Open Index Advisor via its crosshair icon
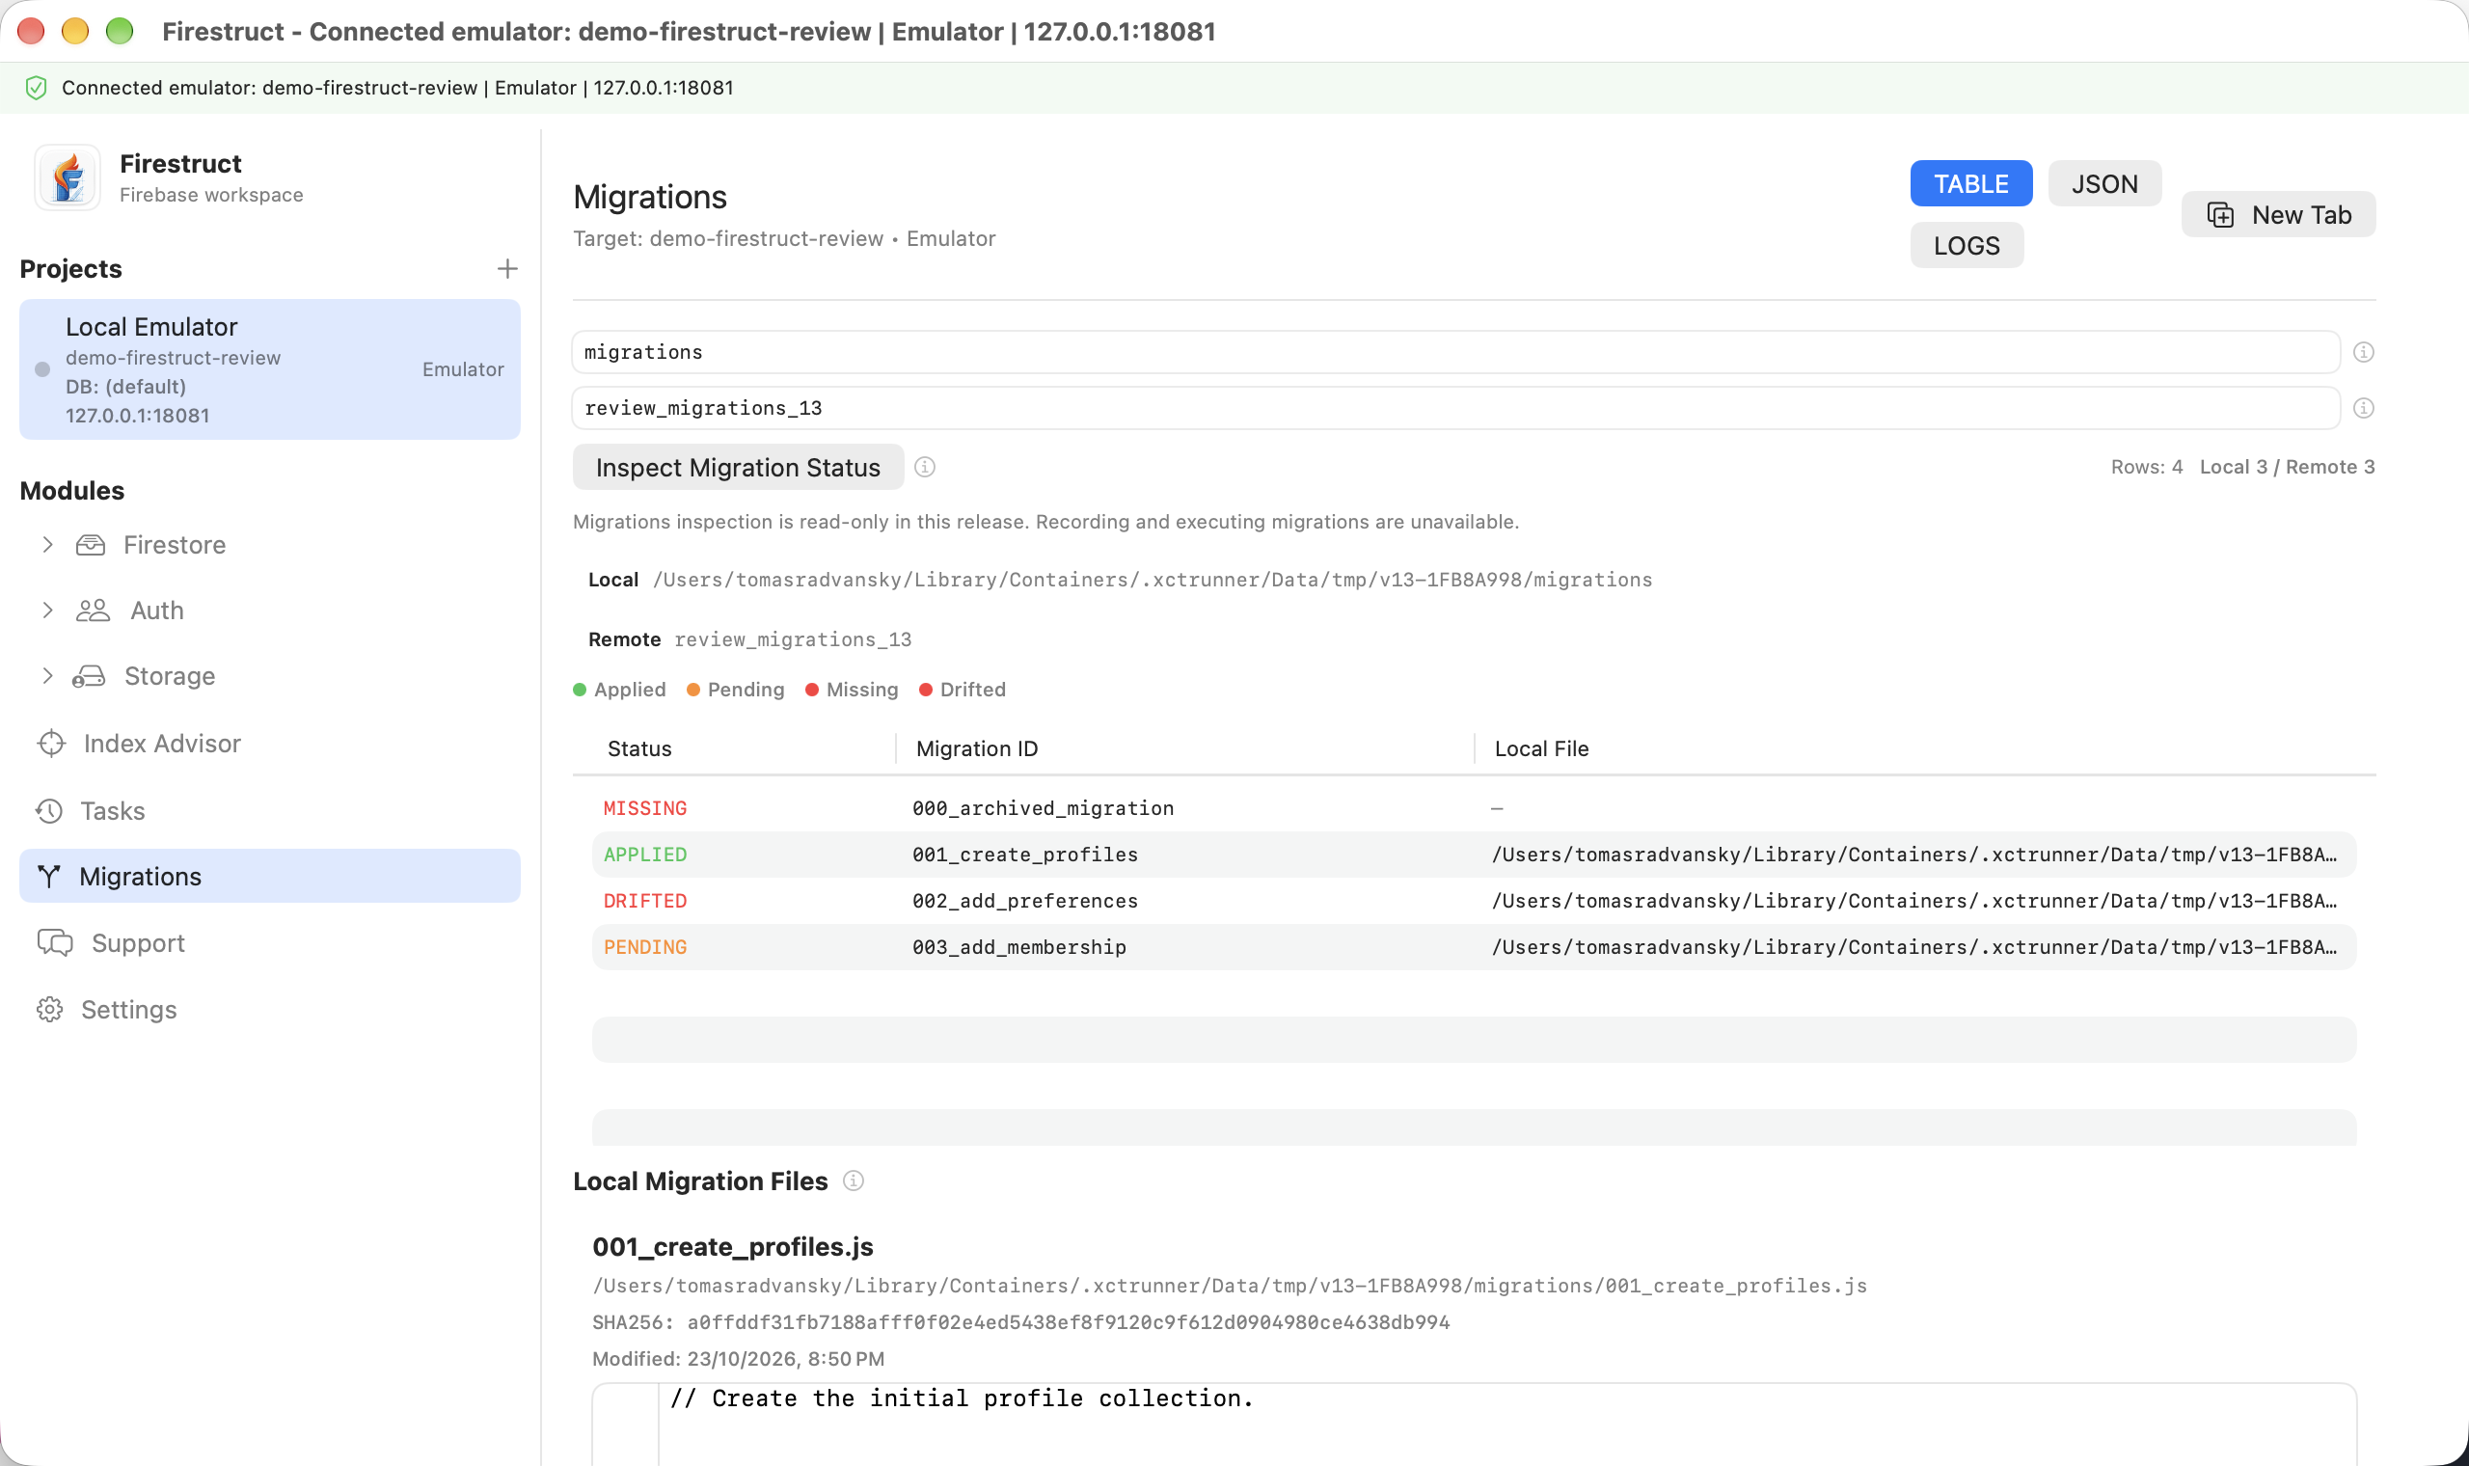This screenshot has height=1466, width=2469. [51, 743]
